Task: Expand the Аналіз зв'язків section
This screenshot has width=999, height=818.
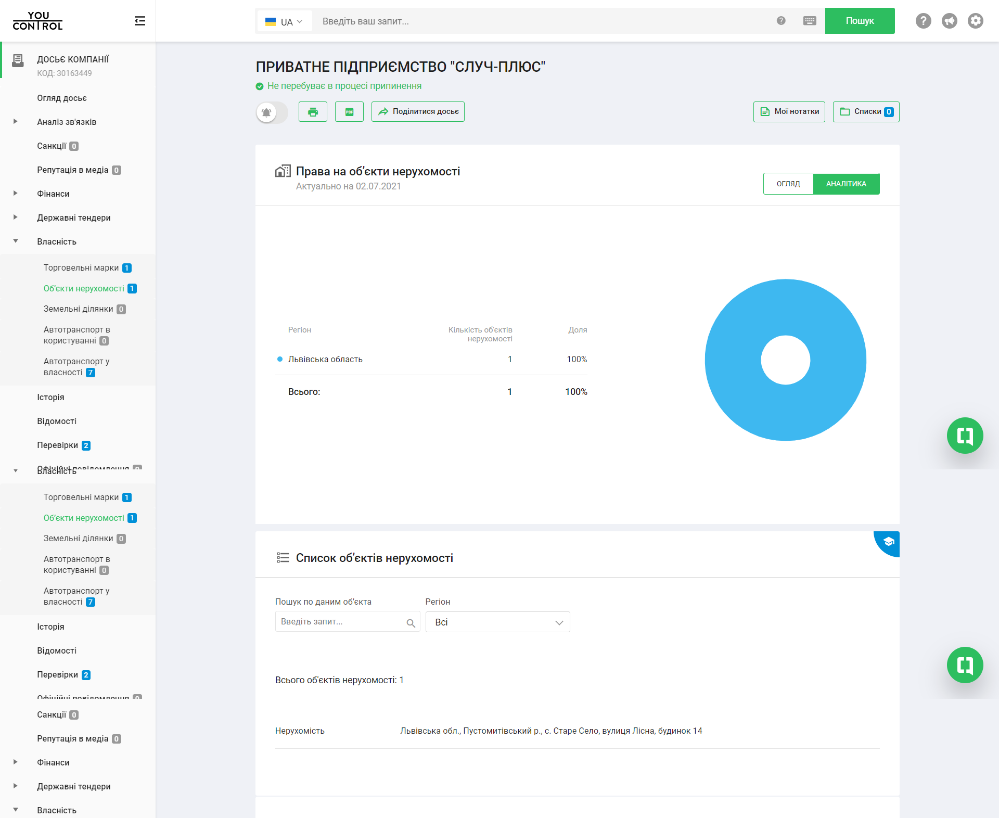Action: point(16,122)
